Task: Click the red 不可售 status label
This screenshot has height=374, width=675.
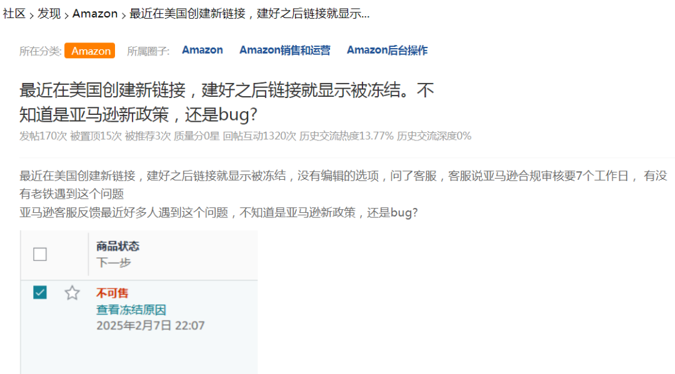Action: (x=112, y=293)
